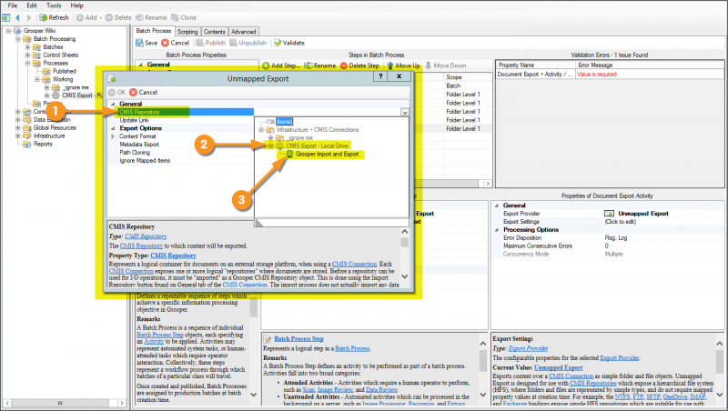Click the forward navigation arrow icon
The height and width of the screenshot is (411, 728).
pyautogui.click(x=29, y=17)
